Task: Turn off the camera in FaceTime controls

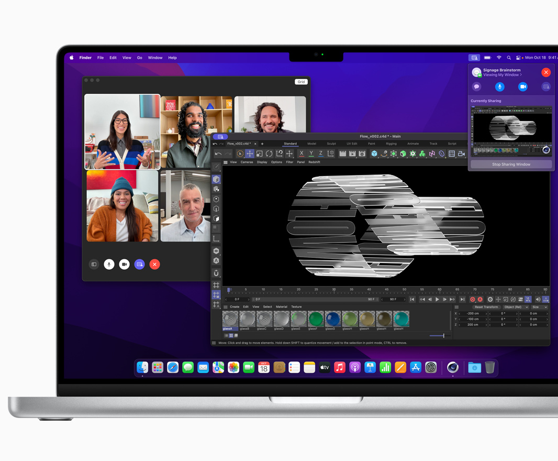Action: 124,265
